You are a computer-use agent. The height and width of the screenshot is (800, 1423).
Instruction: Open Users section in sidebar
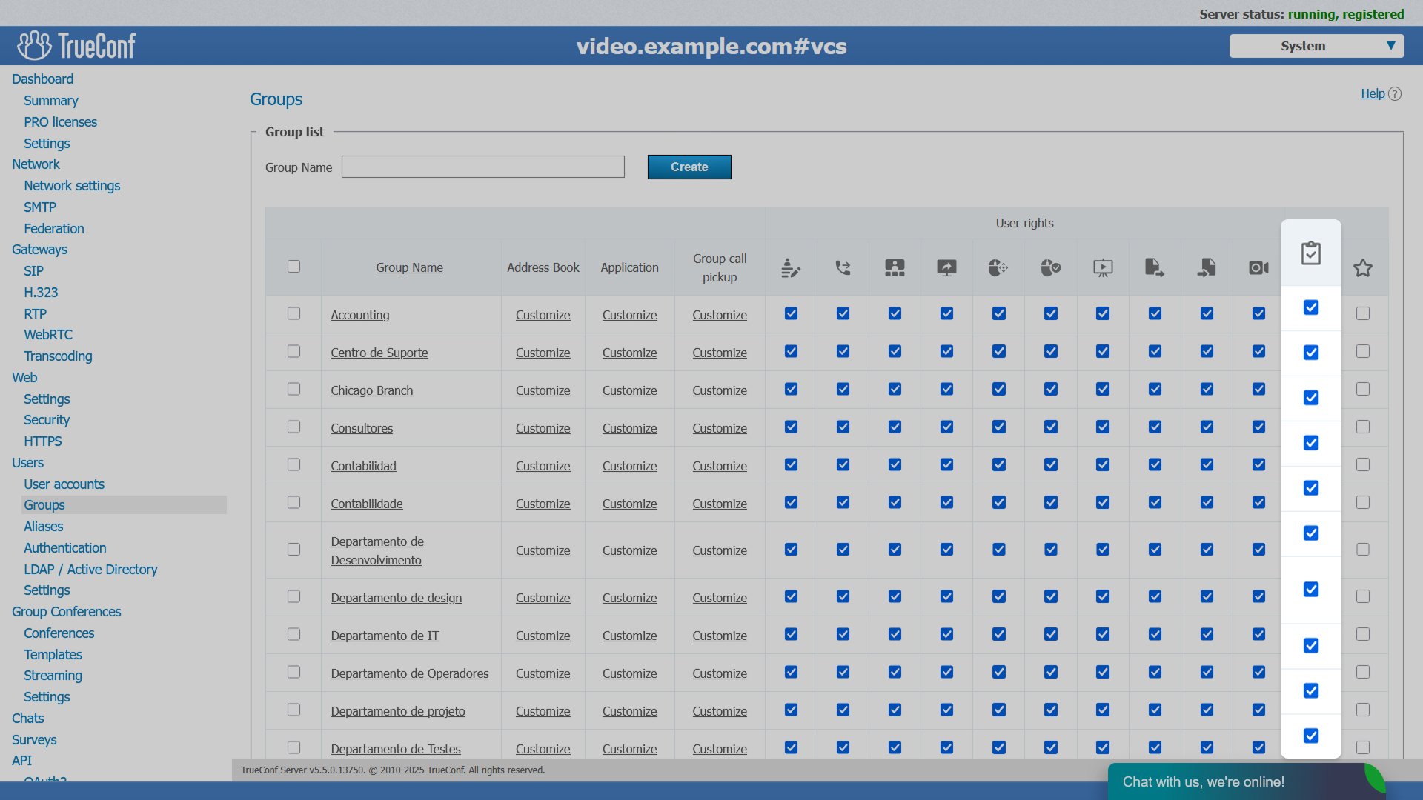[27, 463]
